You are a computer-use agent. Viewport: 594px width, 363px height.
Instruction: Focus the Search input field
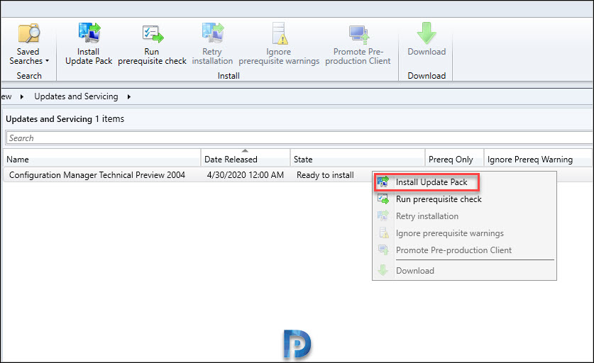299,138
